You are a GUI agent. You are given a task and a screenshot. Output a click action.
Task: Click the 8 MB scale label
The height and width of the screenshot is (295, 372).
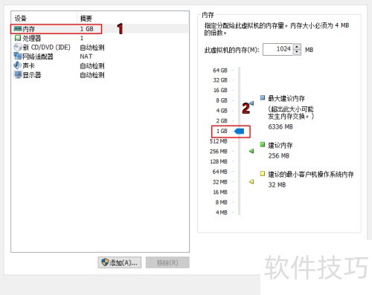coord(222,202)
